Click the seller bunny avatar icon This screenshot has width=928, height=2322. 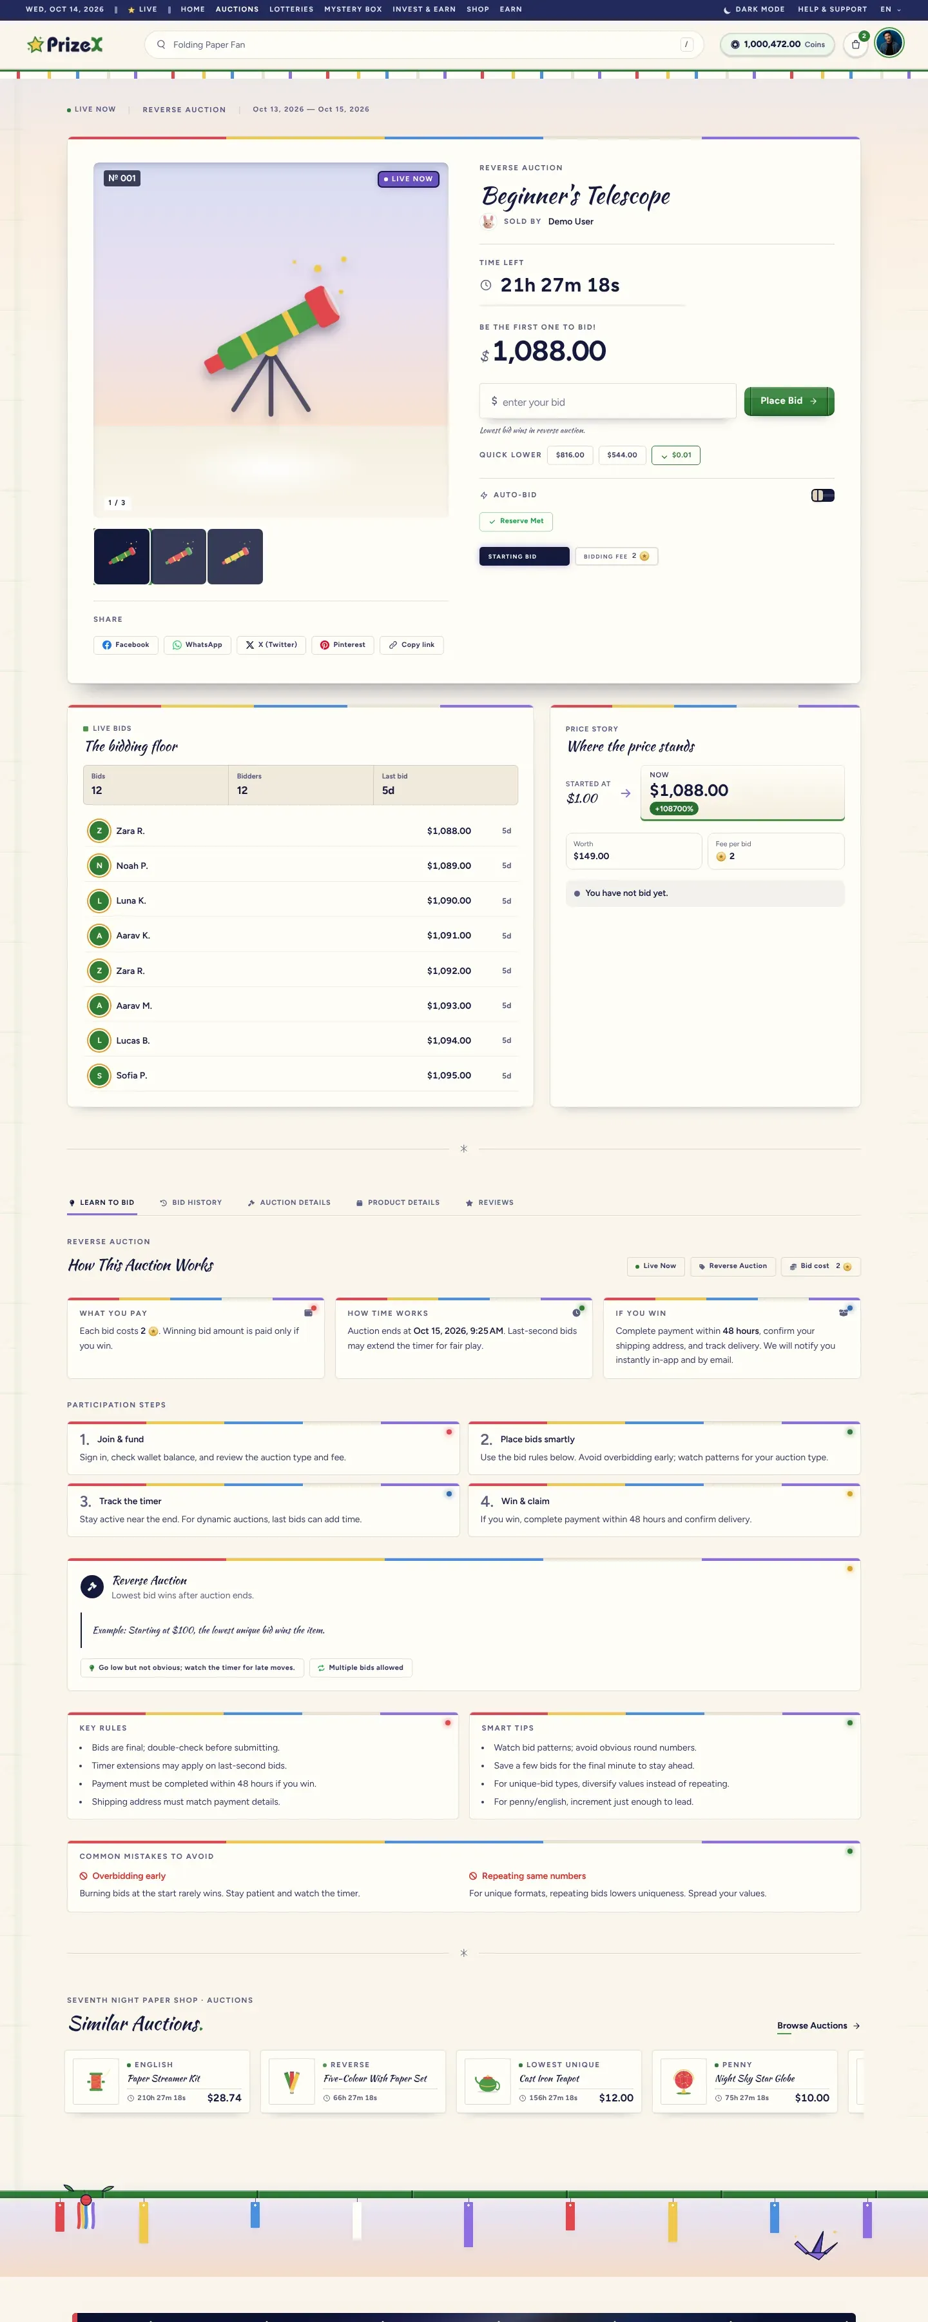pyautogui.click(x=488, y=221)
